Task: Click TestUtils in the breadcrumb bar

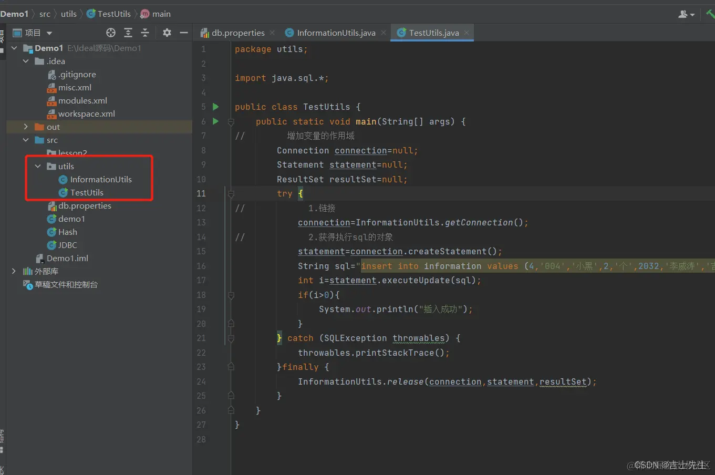Action: coord(109,14)
